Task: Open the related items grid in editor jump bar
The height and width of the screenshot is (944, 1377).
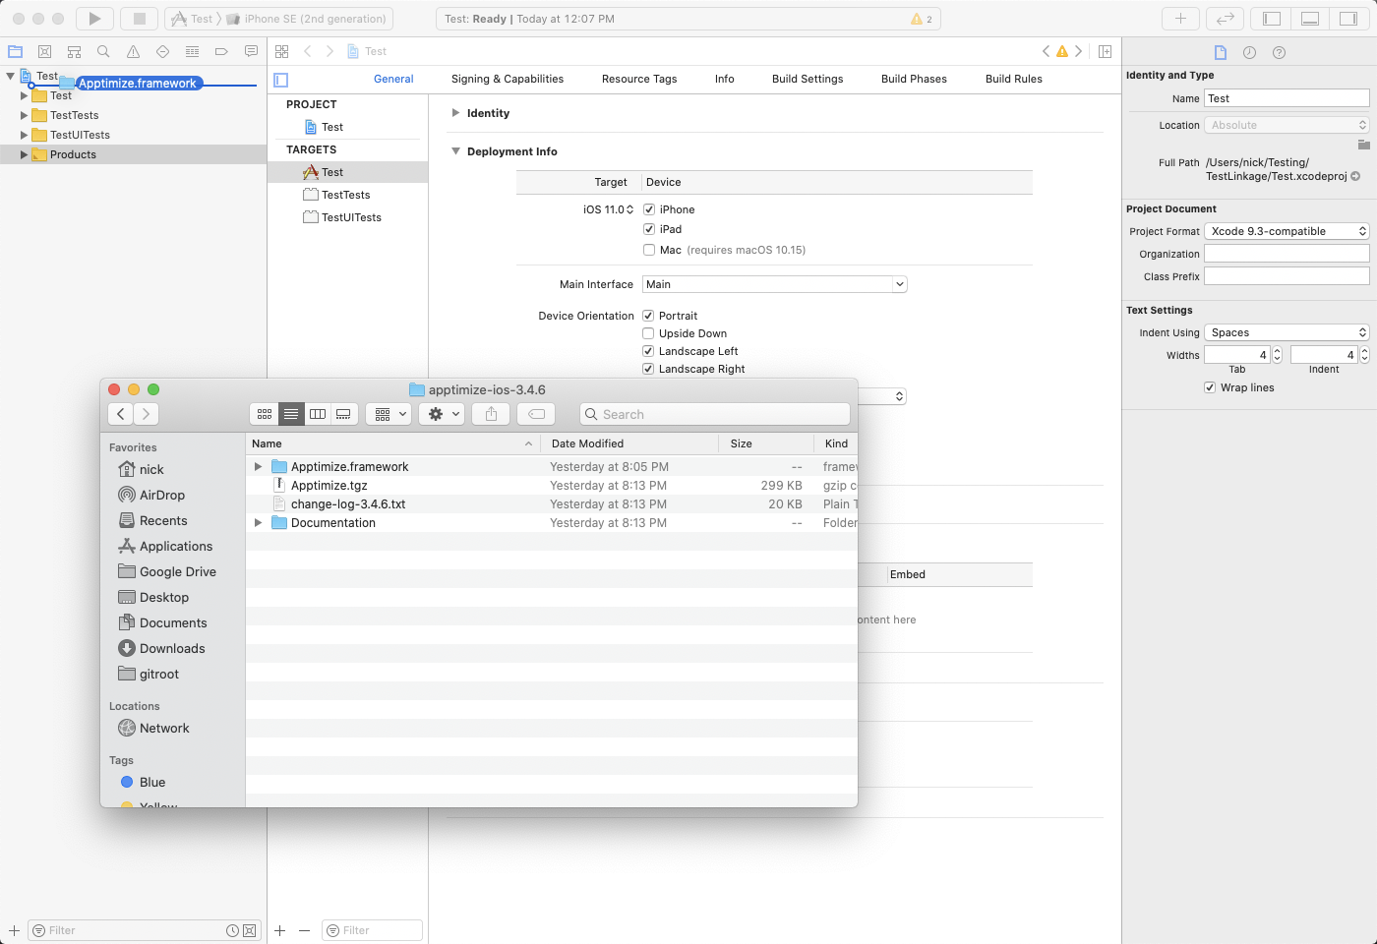Action: click(282, 51)
